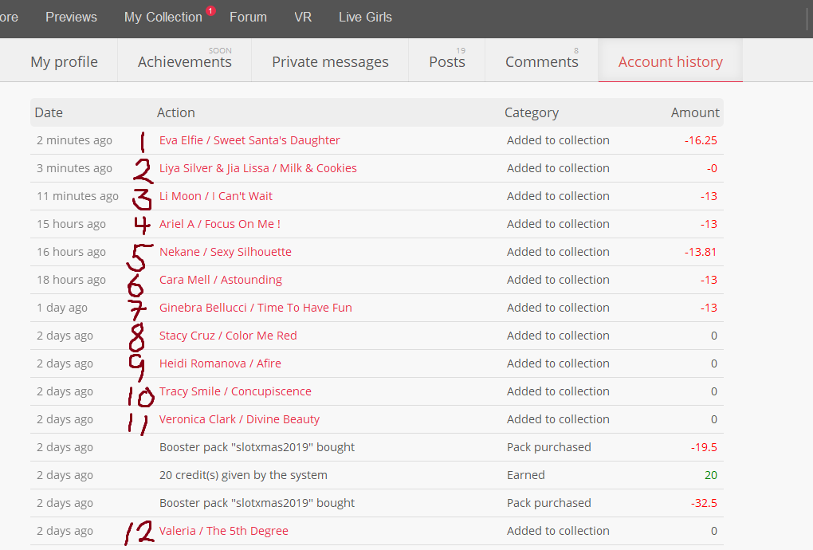Click the Date column header
Screen dimensions: 813x550
[x=49, y=112]
